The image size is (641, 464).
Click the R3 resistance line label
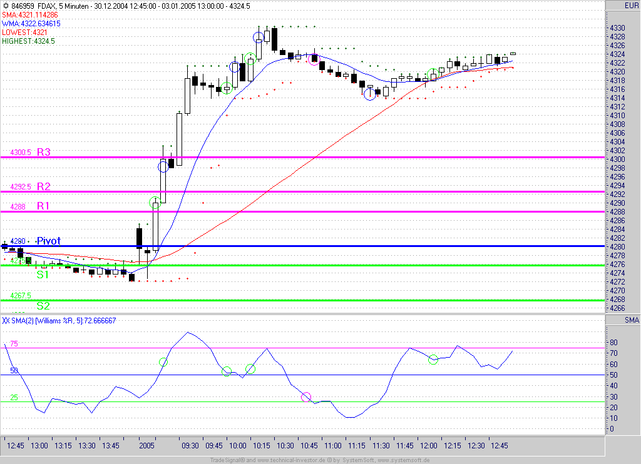coord(43,152)
